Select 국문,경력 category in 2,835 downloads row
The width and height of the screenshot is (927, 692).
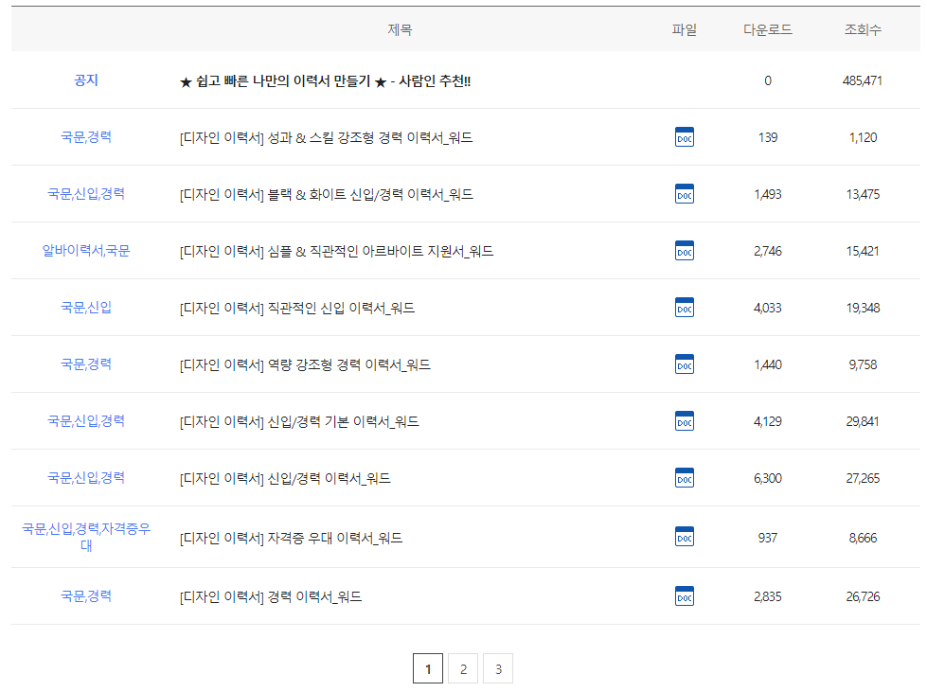pyautogui.click(x=86, y=595)
